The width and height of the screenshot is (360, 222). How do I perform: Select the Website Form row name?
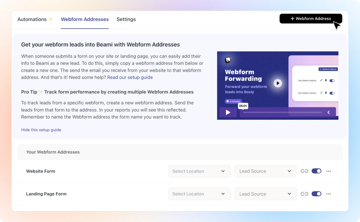click(41, 171)
